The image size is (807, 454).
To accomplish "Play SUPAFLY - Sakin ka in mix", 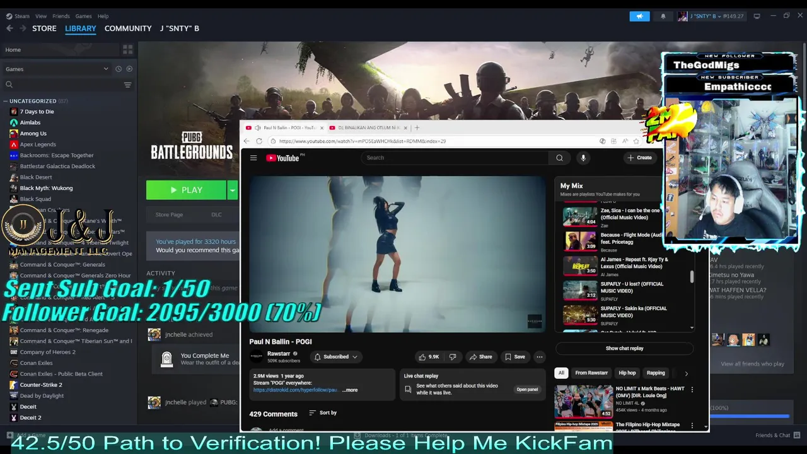I will tap(624, 315).
